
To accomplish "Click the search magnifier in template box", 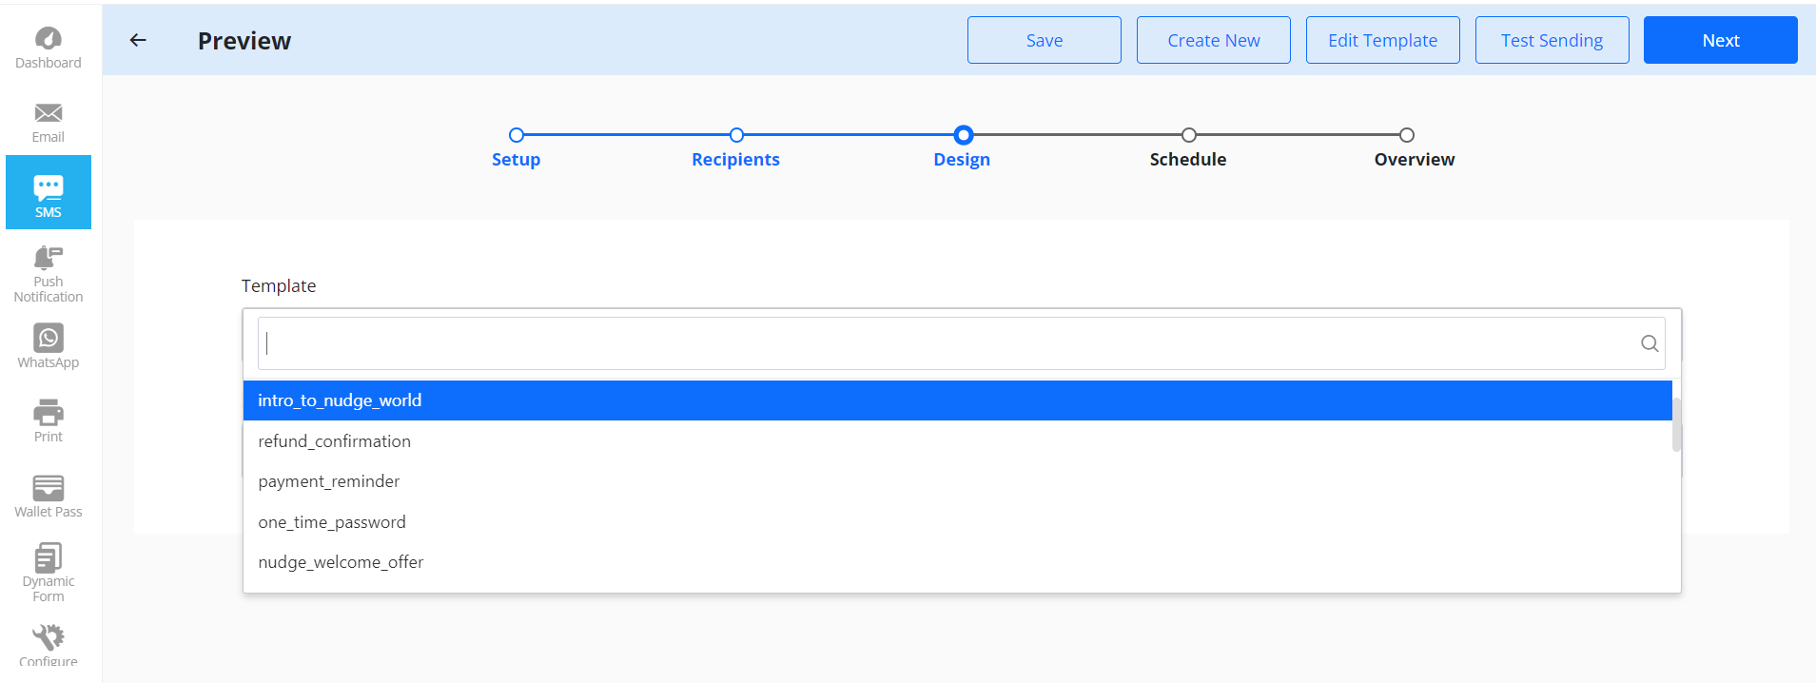I will [1650, 343].
